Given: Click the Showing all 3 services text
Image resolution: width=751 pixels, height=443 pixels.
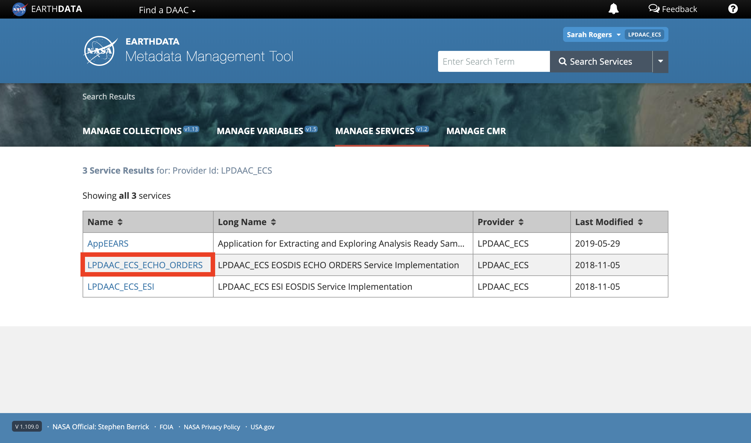Looking at the screenshot, I should point(127,195).
